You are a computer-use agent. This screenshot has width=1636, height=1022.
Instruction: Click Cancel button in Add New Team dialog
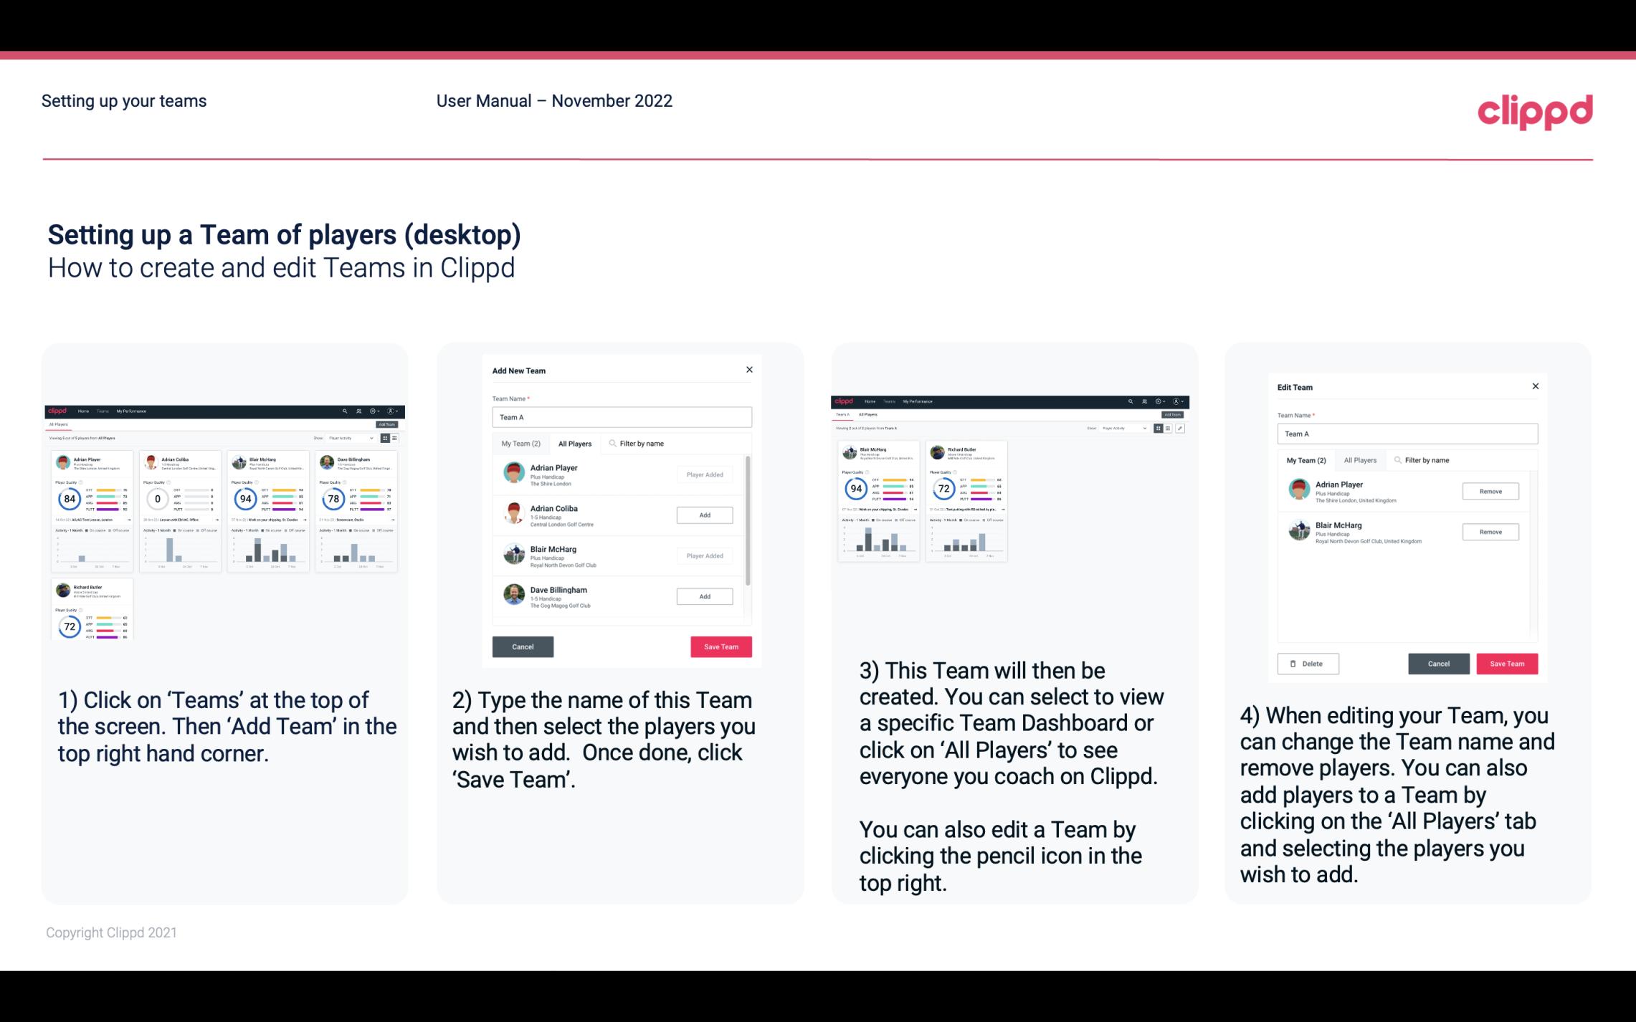[523, 645]
